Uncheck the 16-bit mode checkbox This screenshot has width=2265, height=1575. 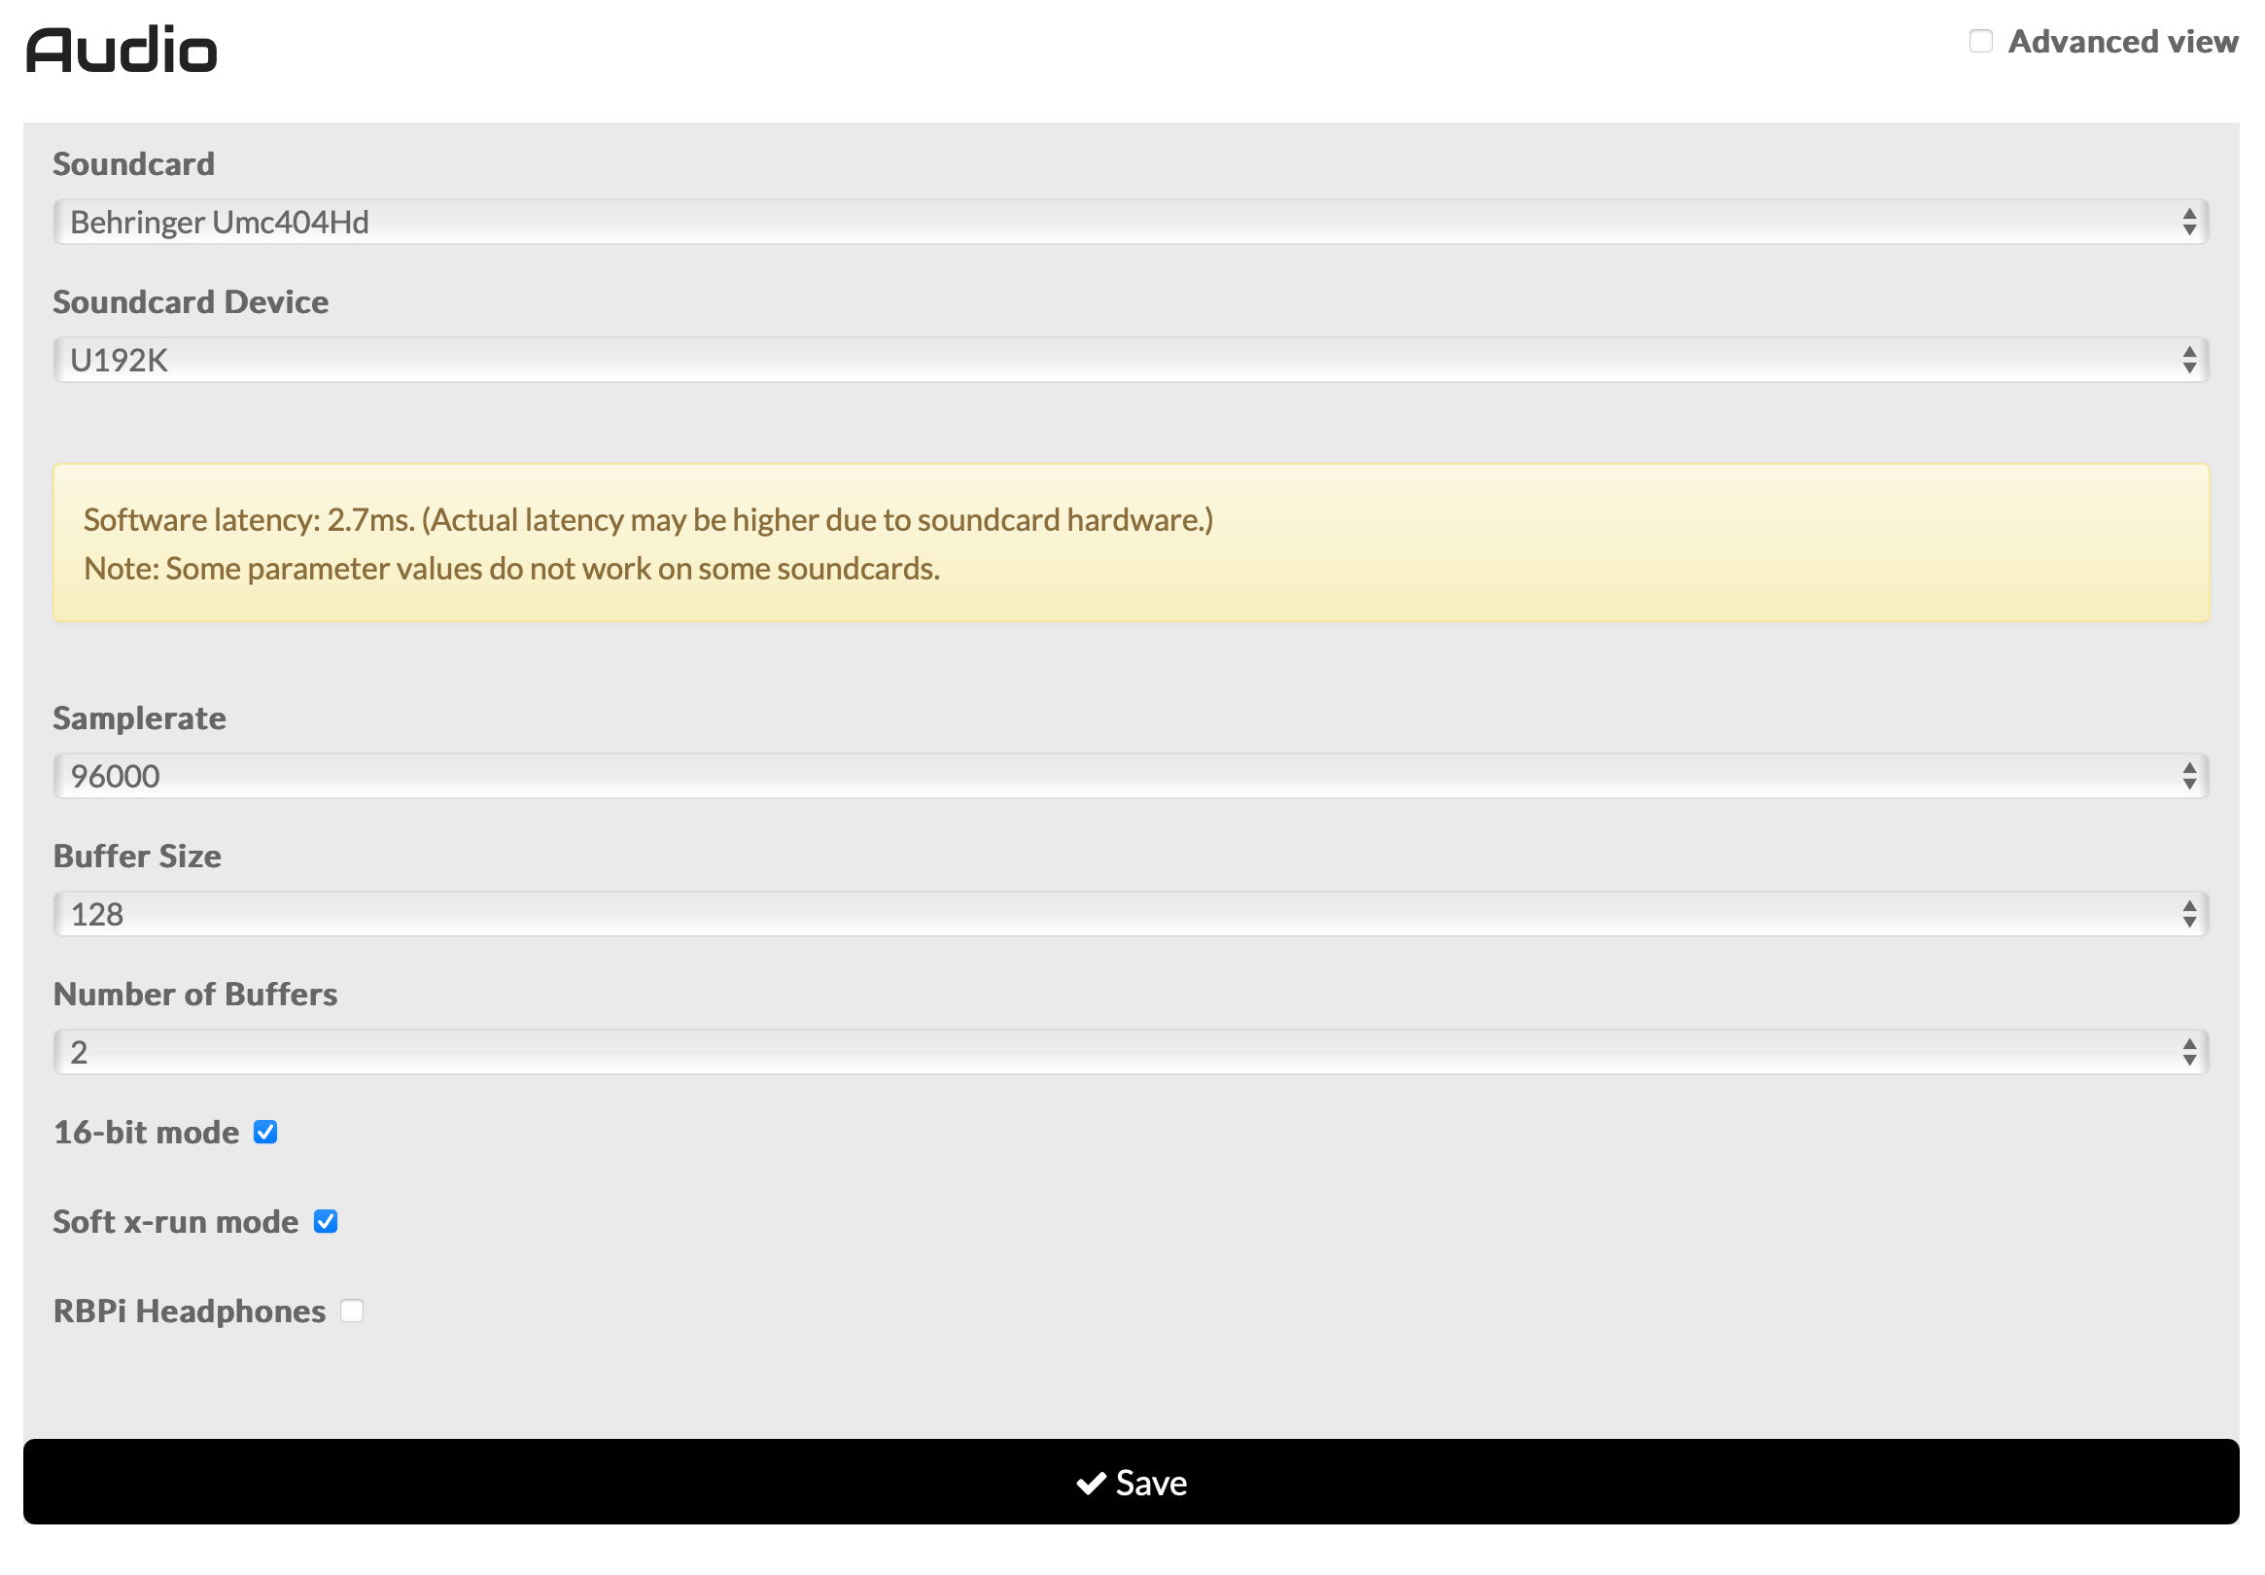point(265,1132)
